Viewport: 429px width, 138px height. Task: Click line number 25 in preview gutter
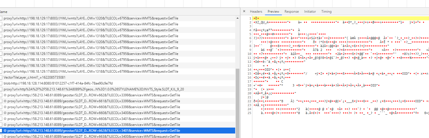pyautogui.click(x=249, y=113)
